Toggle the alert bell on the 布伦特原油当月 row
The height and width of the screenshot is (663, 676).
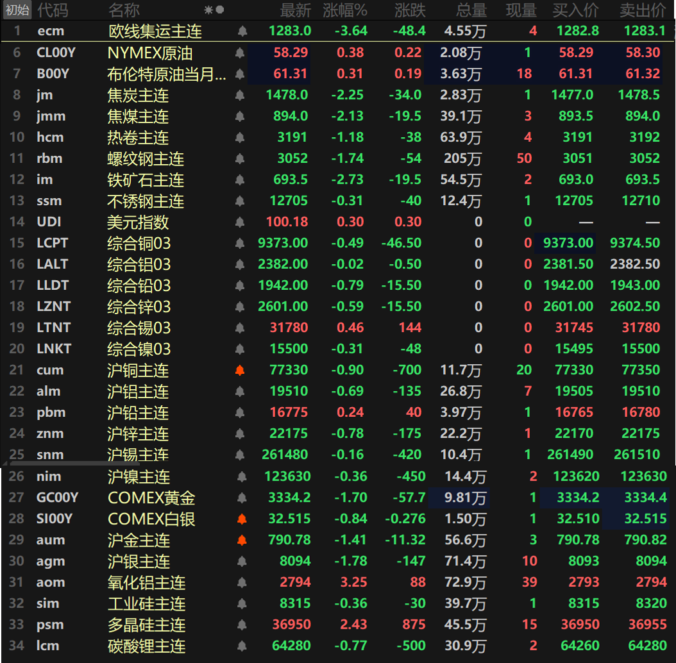(240, 74)
